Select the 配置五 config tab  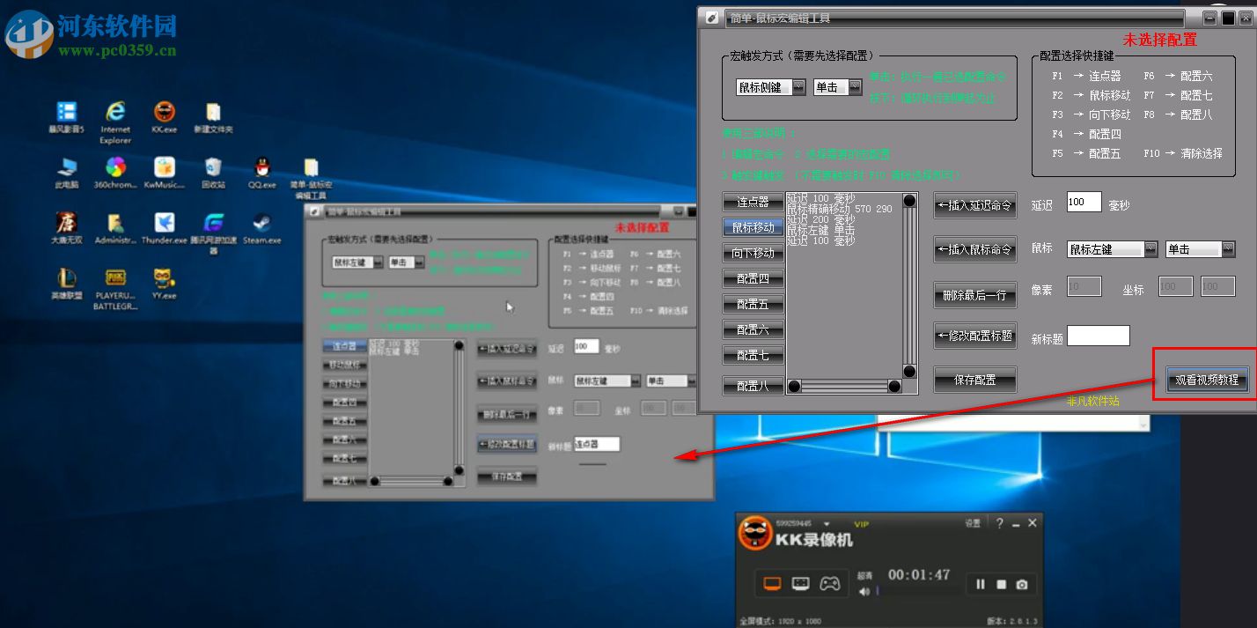coord(753,304)
